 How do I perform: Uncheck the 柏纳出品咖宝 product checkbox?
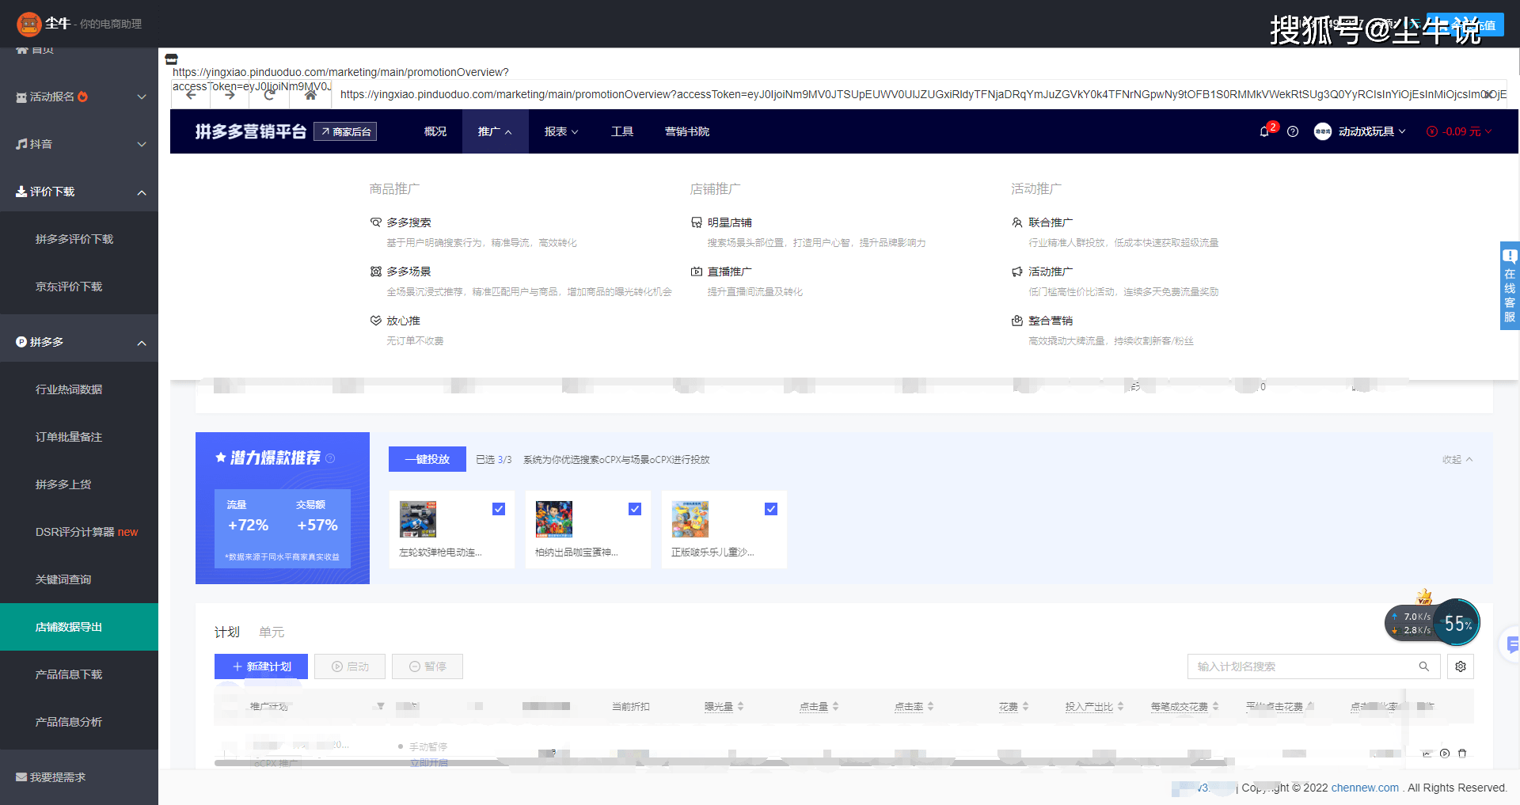[635, 509]
